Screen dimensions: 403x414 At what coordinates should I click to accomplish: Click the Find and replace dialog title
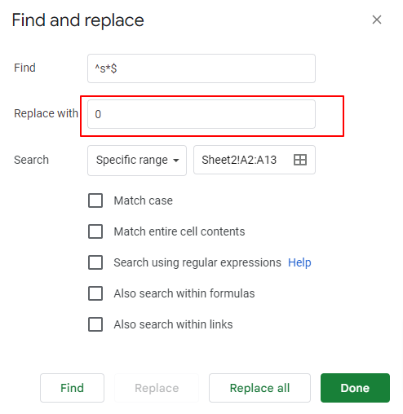tap(77, 20)
